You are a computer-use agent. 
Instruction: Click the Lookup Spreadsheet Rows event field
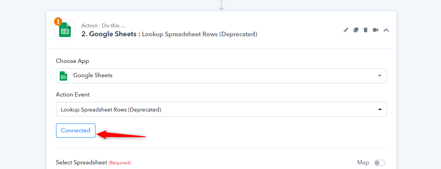221,109
